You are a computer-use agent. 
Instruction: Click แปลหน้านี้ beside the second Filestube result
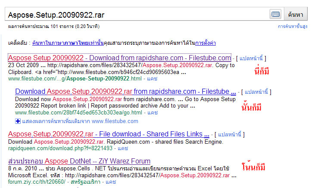coord(256,92)
